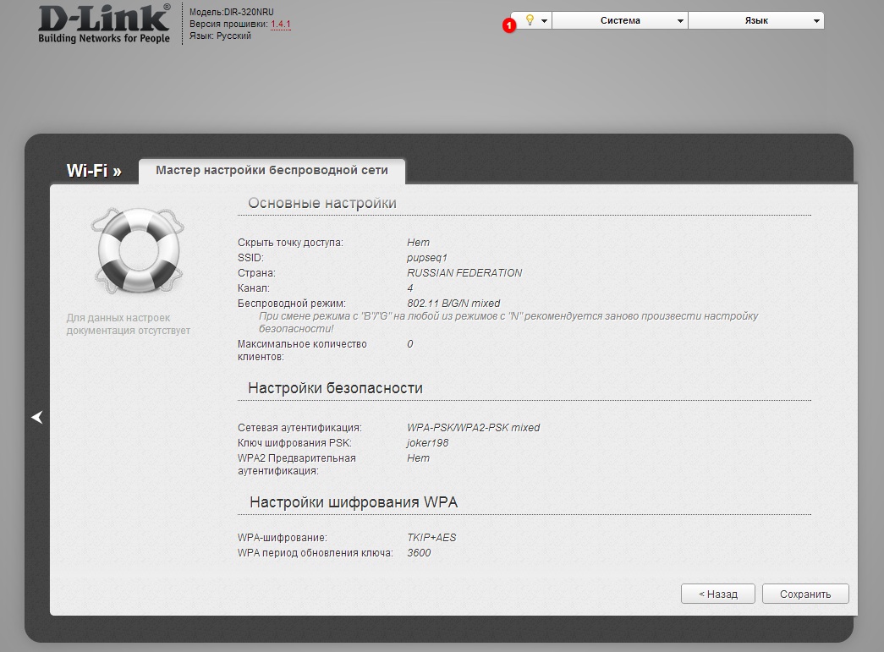Expand the dropdown arrow beside the lightbulb

[x=545, y=21]
